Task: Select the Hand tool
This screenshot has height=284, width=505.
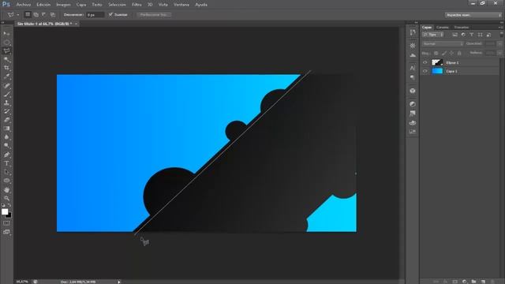Action: [x=6, y=190]
